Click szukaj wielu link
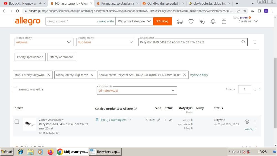The image size is (277, 156). (x=105, y=21)
